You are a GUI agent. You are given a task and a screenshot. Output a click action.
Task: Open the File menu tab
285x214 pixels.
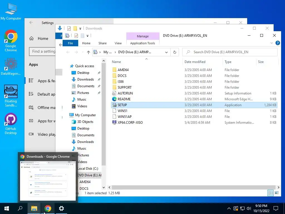coord(70,43)
